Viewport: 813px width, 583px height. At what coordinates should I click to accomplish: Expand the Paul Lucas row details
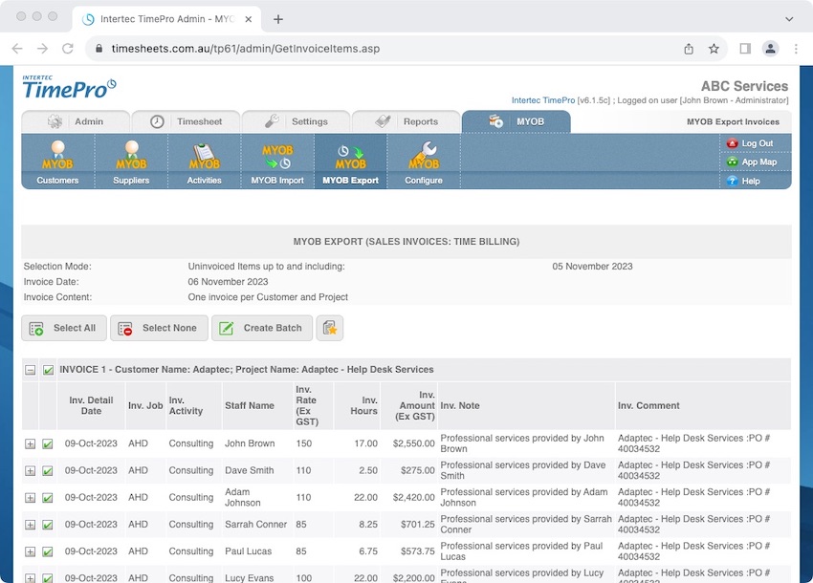pyautogui.click(x=30, y=551)
